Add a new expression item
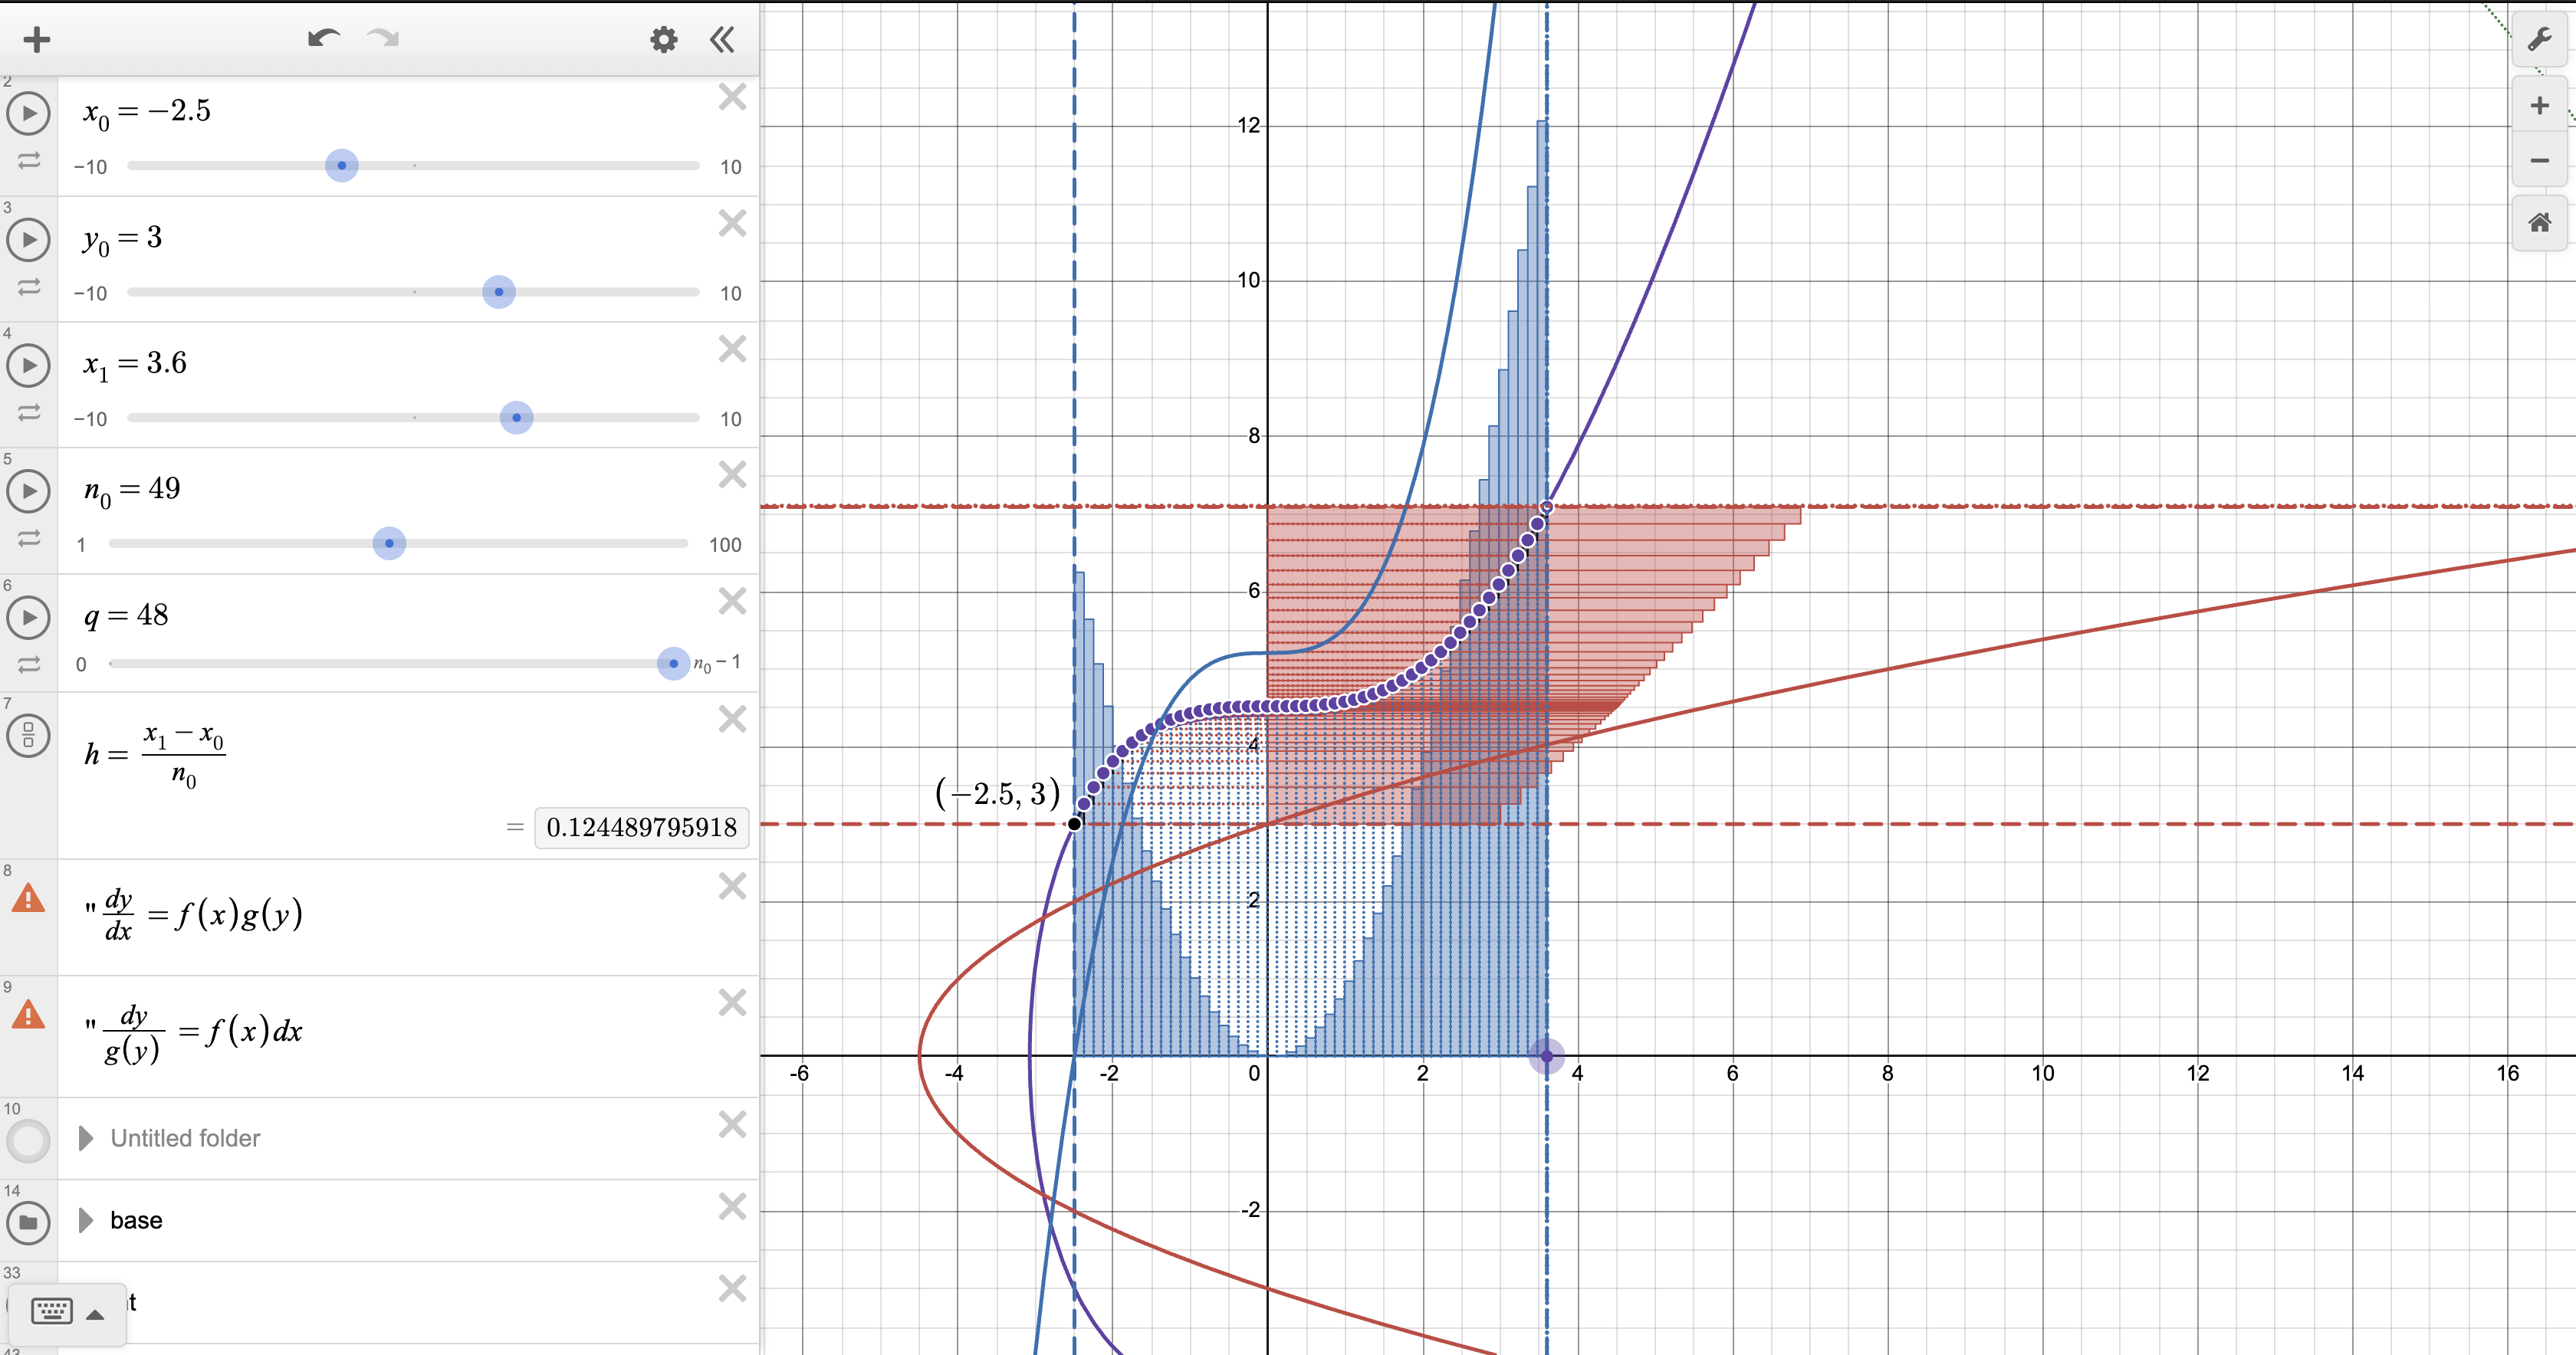The width and height of the screenshot is (2576, 1355). 37,40
